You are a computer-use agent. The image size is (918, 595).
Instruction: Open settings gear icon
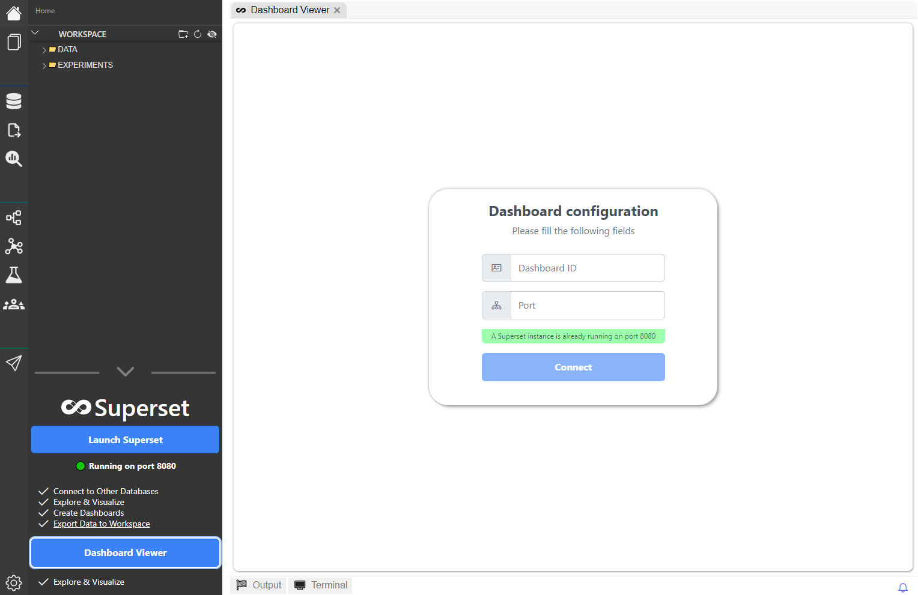pos(14,582)
